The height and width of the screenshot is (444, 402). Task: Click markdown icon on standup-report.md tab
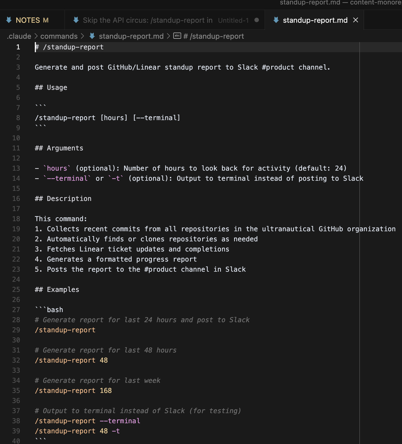coord(276,20)
